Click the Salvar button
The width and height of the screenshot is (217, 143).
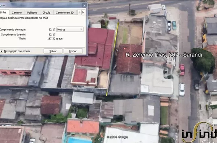tap(53, 51)
